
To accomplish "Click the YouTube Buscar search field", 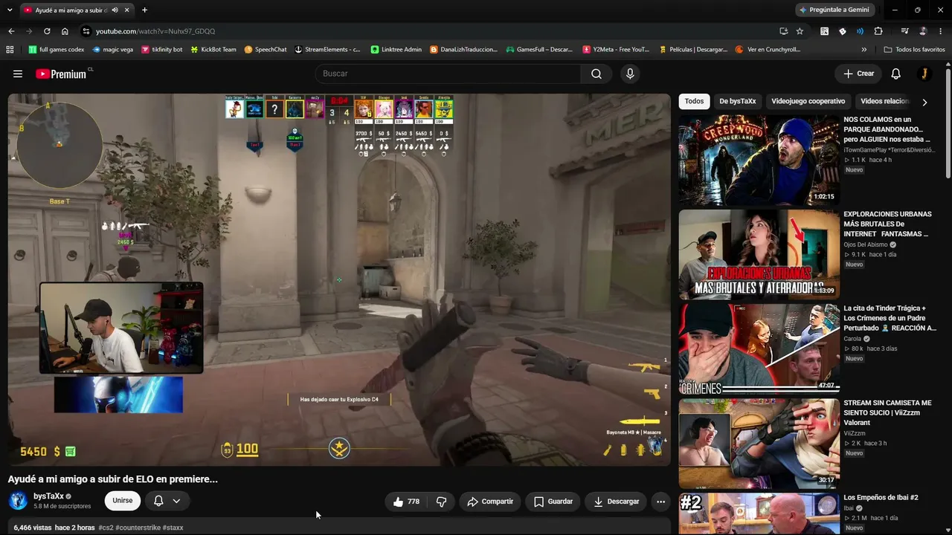I will point(448,74).
